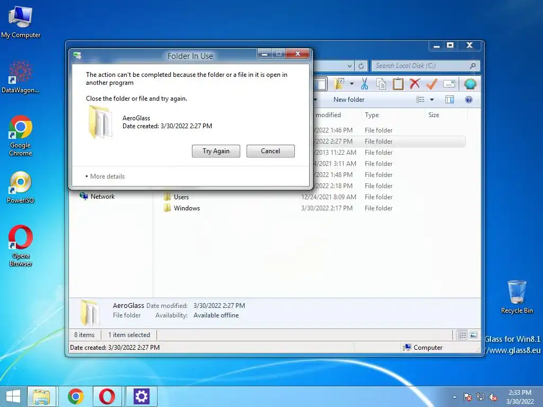Toggle the preview pane icon
The height and width of the screenshot is (407, 543).
pos(450,100)
